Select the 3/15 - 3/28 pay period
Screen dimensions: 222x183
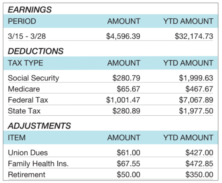[28, 37]
